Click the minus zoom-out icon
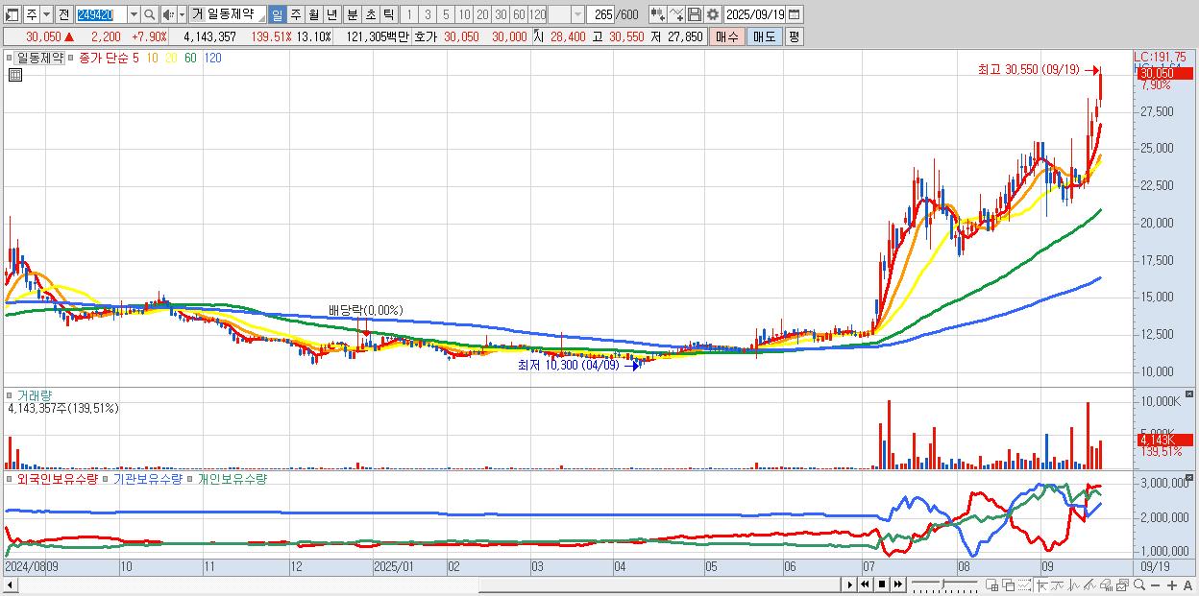 point(1156,584)
